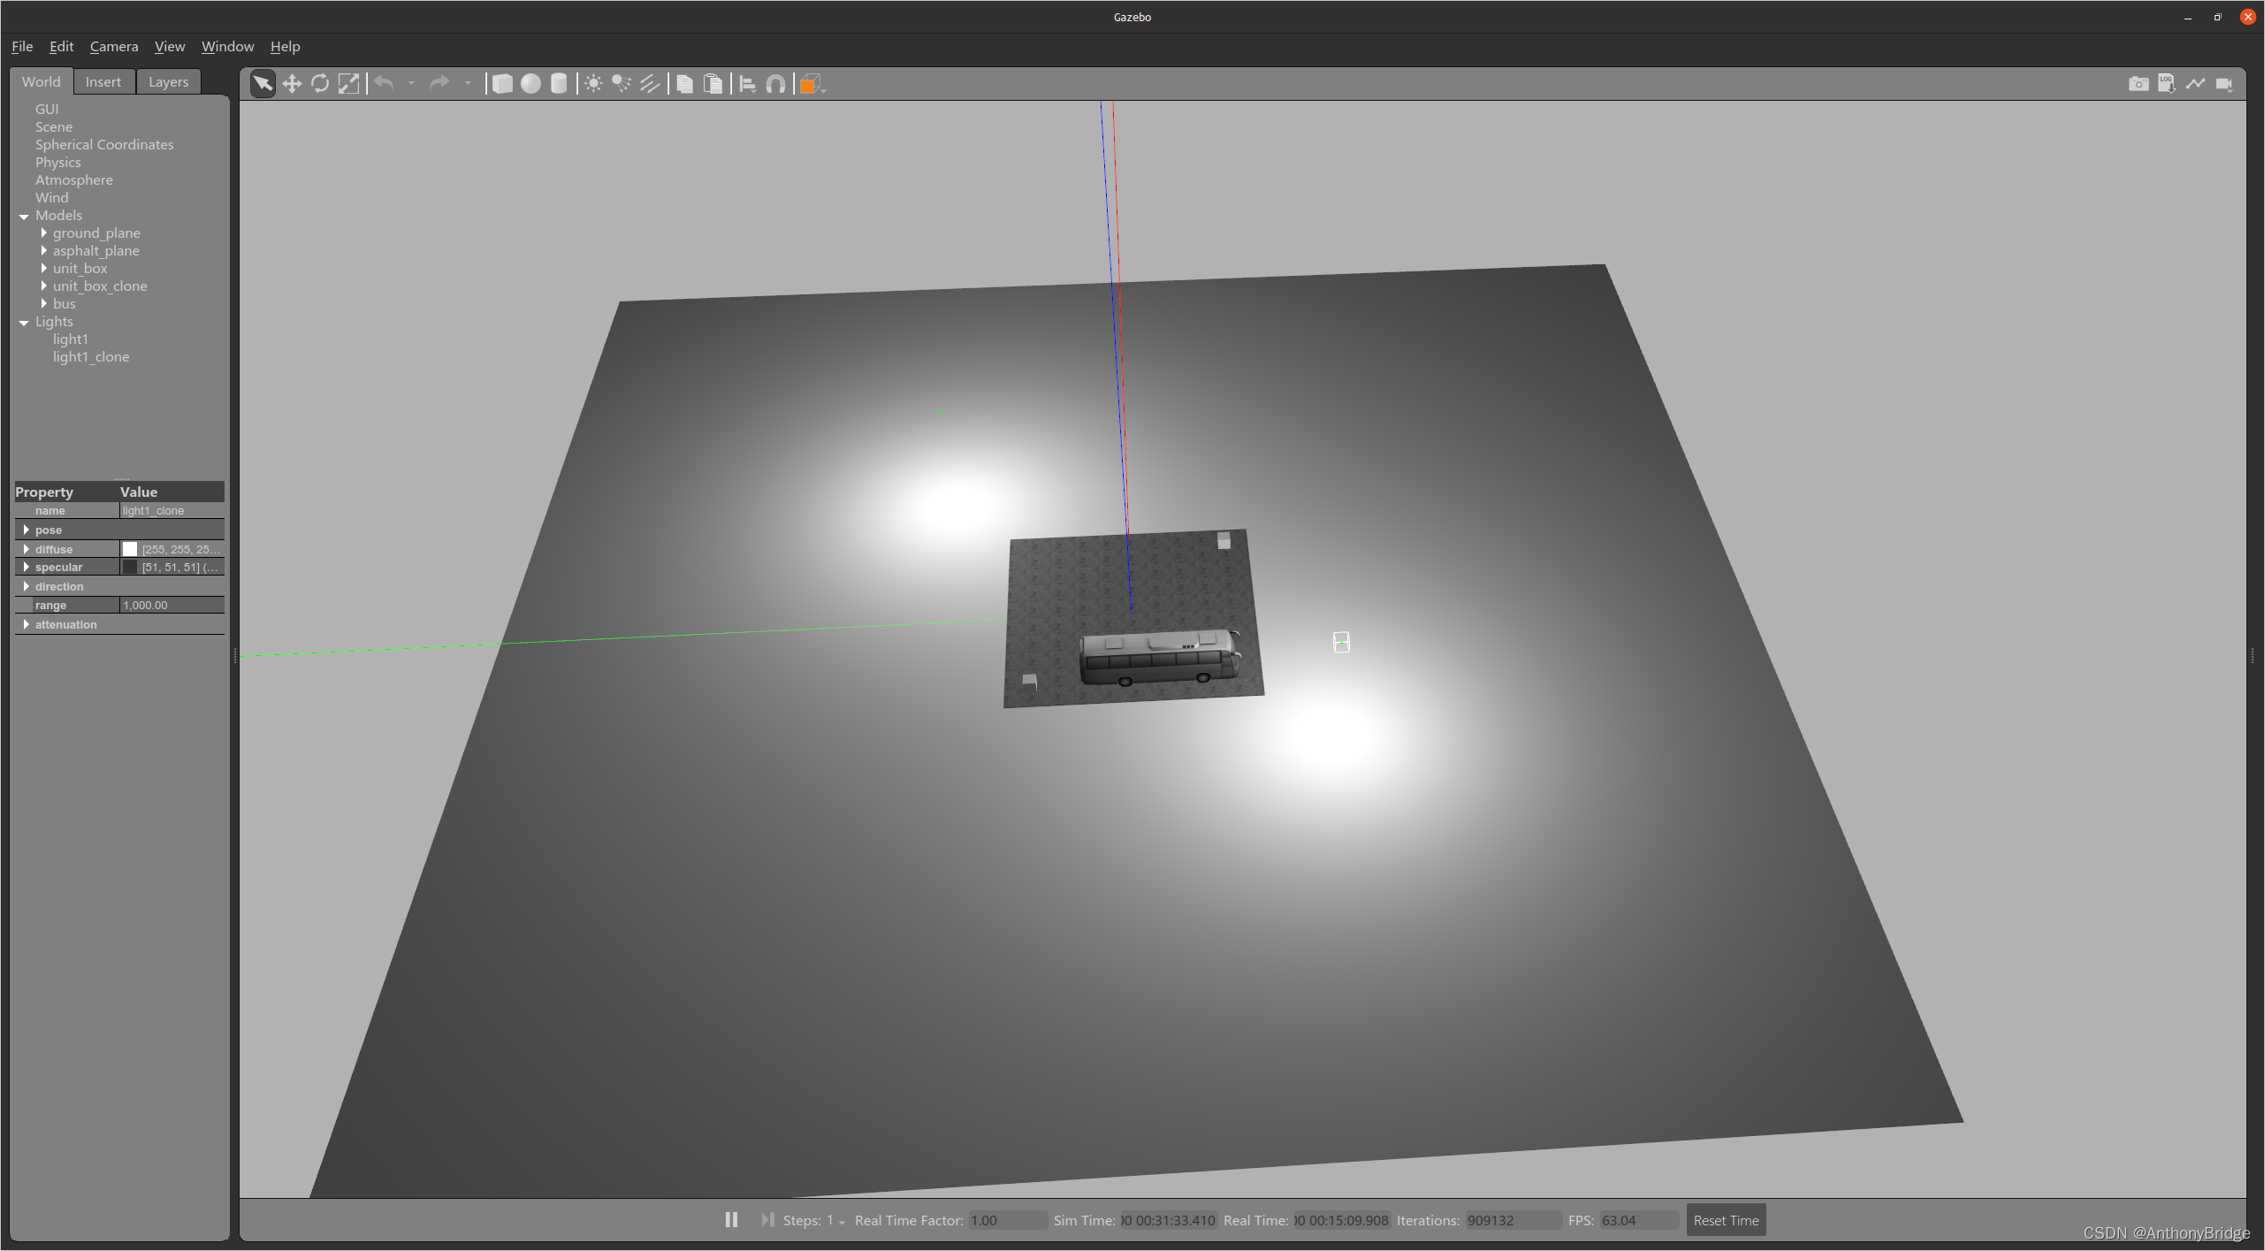
Task: Click the diffuse white color swatch
Action: click(130, 549)
